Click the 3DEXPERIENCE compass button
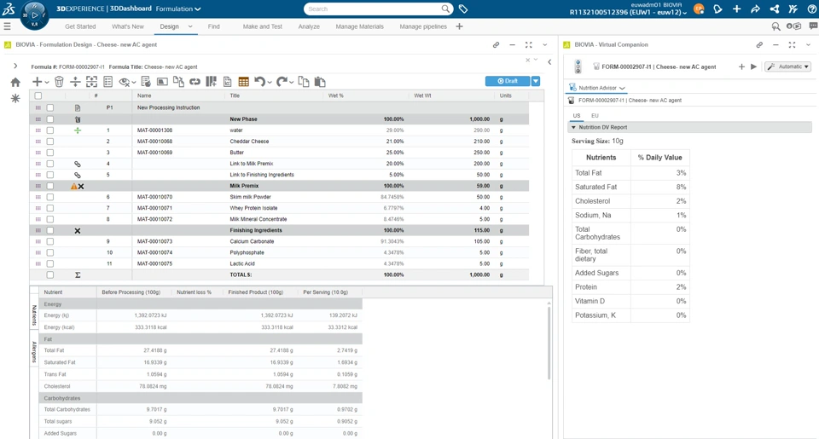The image size is (819, 439). coord(34,15)
